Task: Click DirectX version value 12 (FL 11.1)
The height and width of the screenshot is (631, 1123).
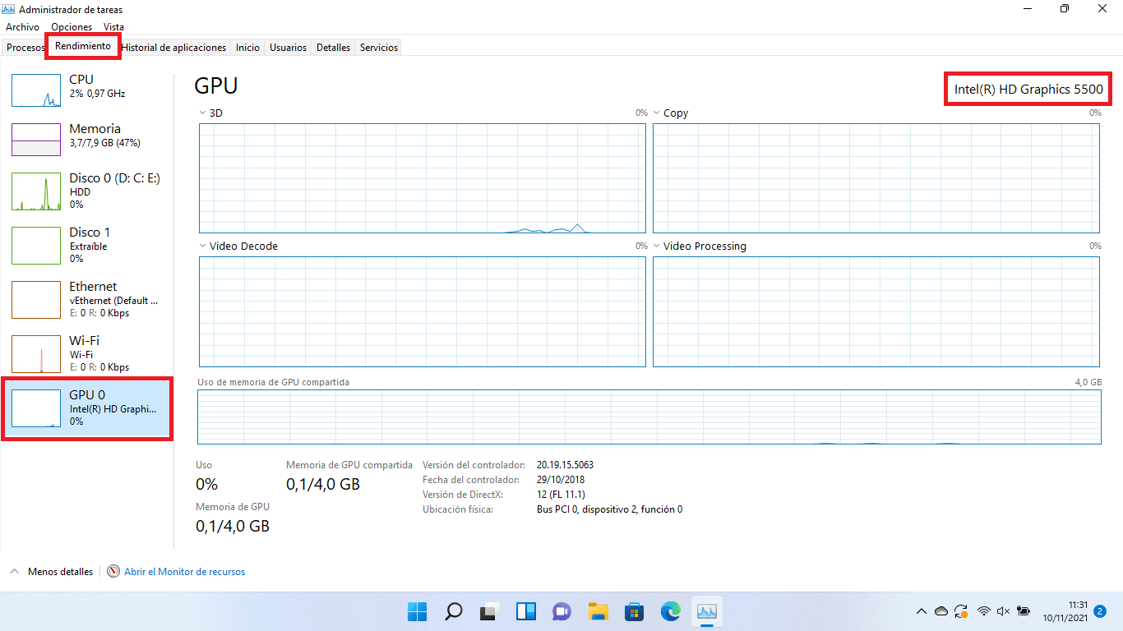Action: [x=561, y=495]
